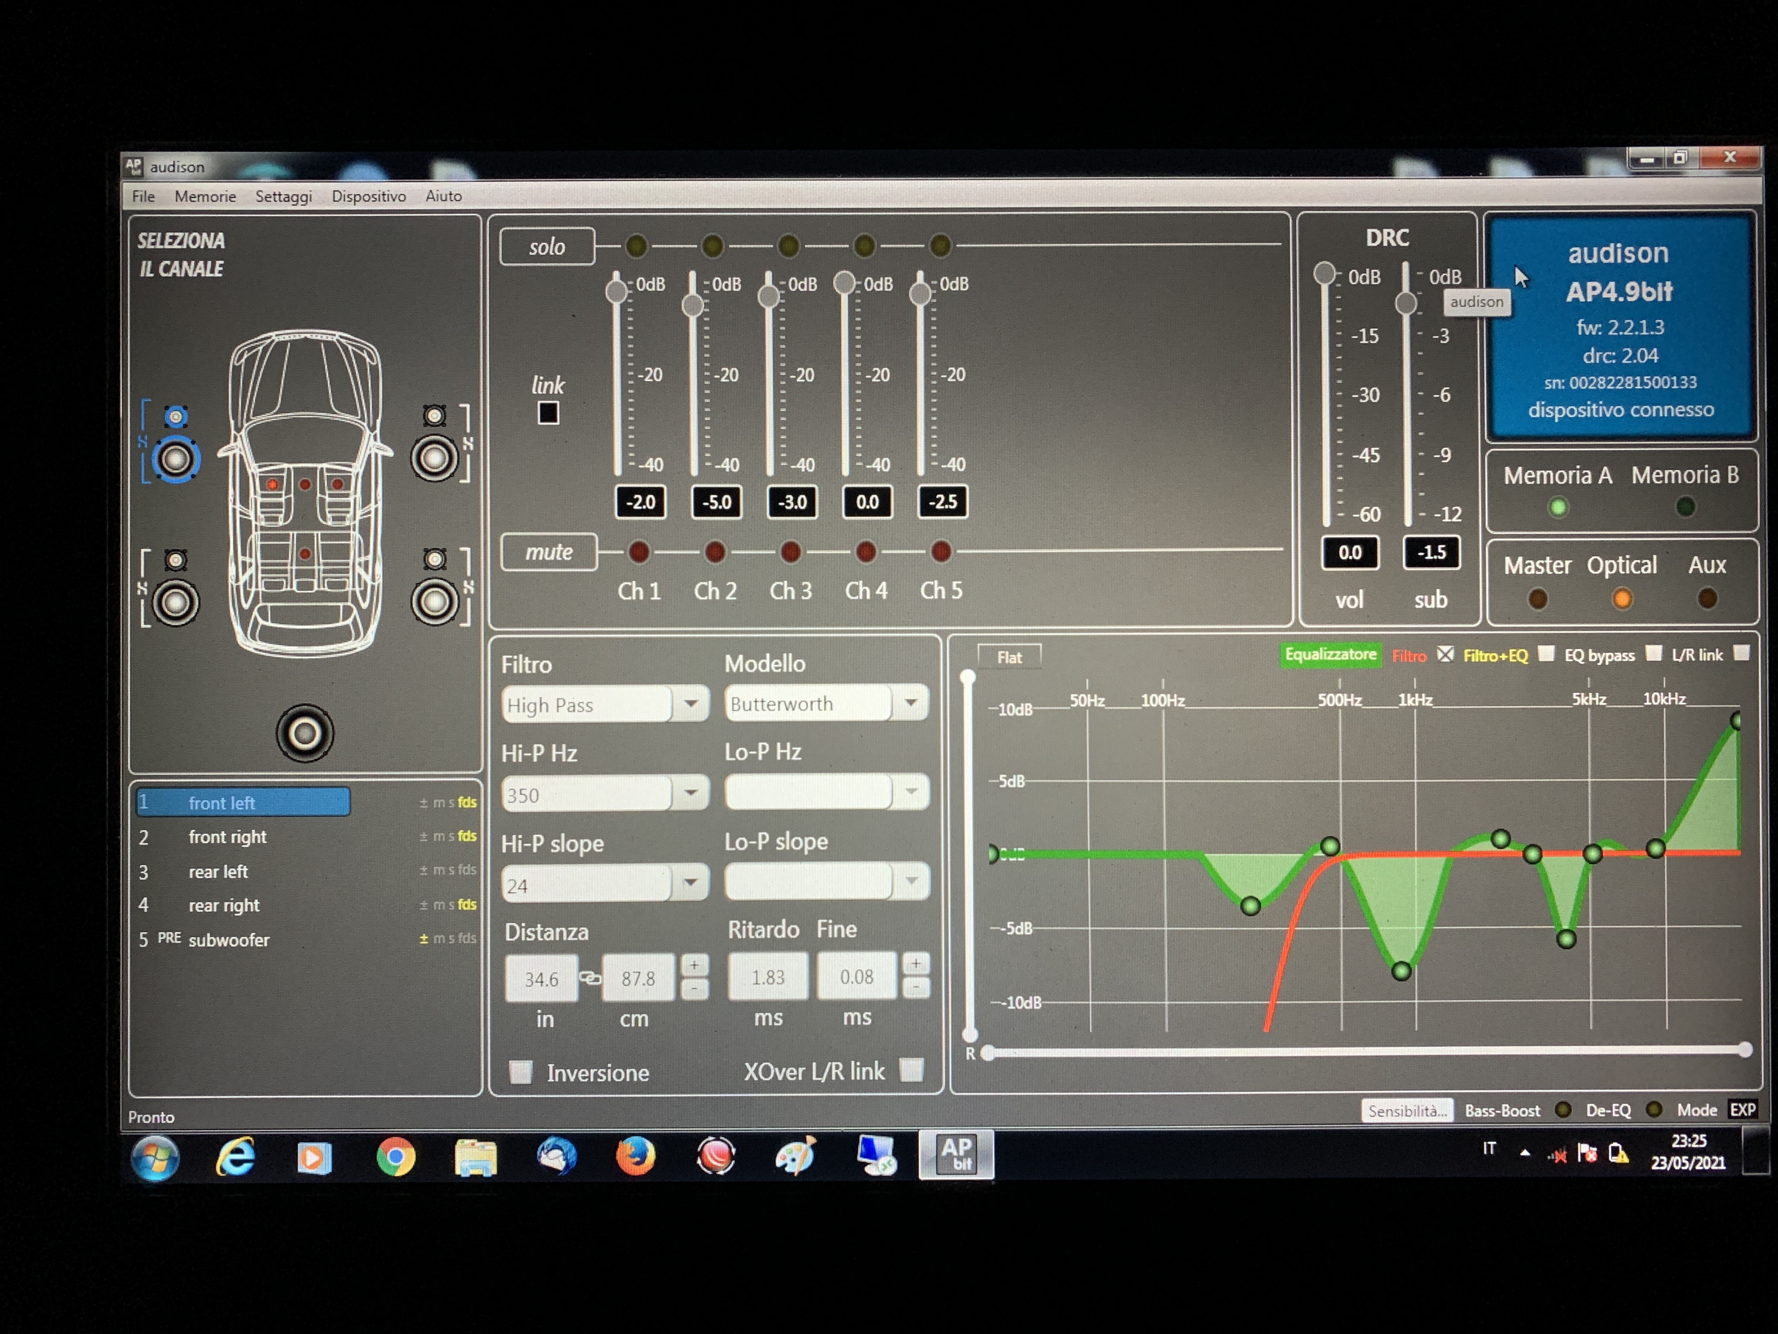Mute channel Ch 2
Viewport: 1778px width, 1334px height.
click(714, 551)
